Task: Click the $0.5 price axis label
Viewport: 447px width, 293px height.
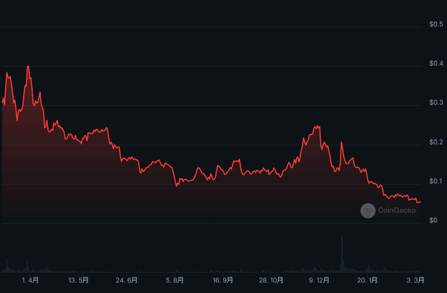Action: click(x=436, y=24)
